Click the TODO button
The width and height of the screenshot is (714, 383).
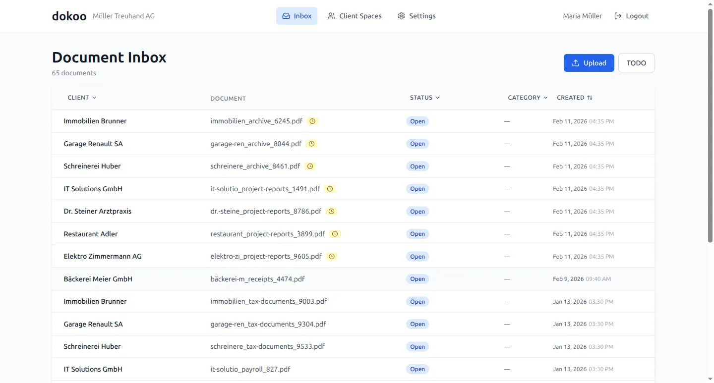tap(636, 63)
